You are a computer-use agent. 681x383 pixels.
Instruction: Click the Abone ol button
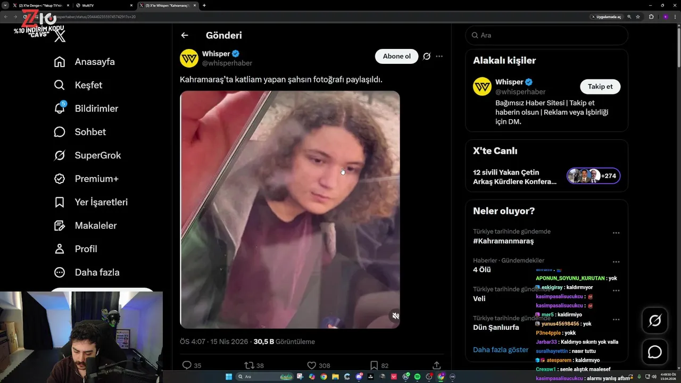397,56
